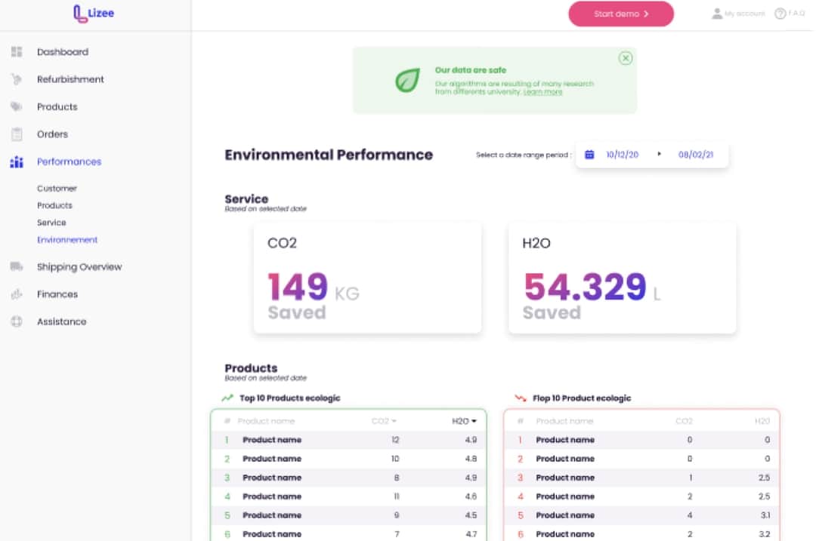Click the Assistance globe icon
The width and height of the screenshot is (816, 541).
click(x=17, y=321)
